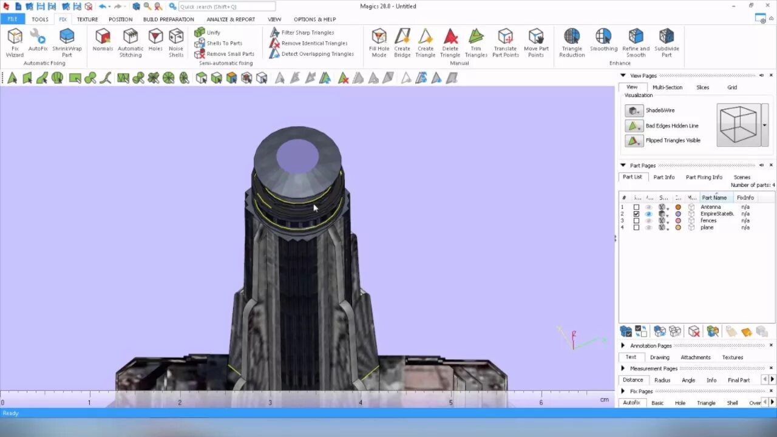Viewport: 777px width, 437px height.
Task: Run AutoFix on the part
Action: [38, 40]
